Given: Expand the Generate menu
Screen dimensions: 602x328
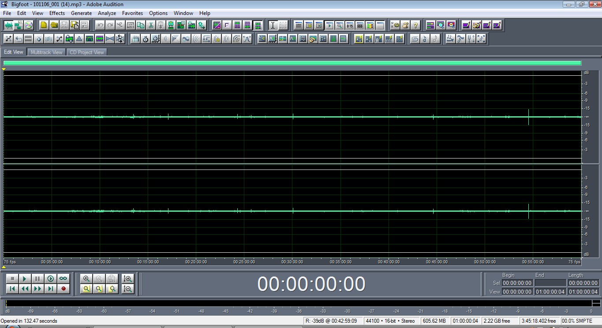Looking at the screenshot, I should point(81,13).
